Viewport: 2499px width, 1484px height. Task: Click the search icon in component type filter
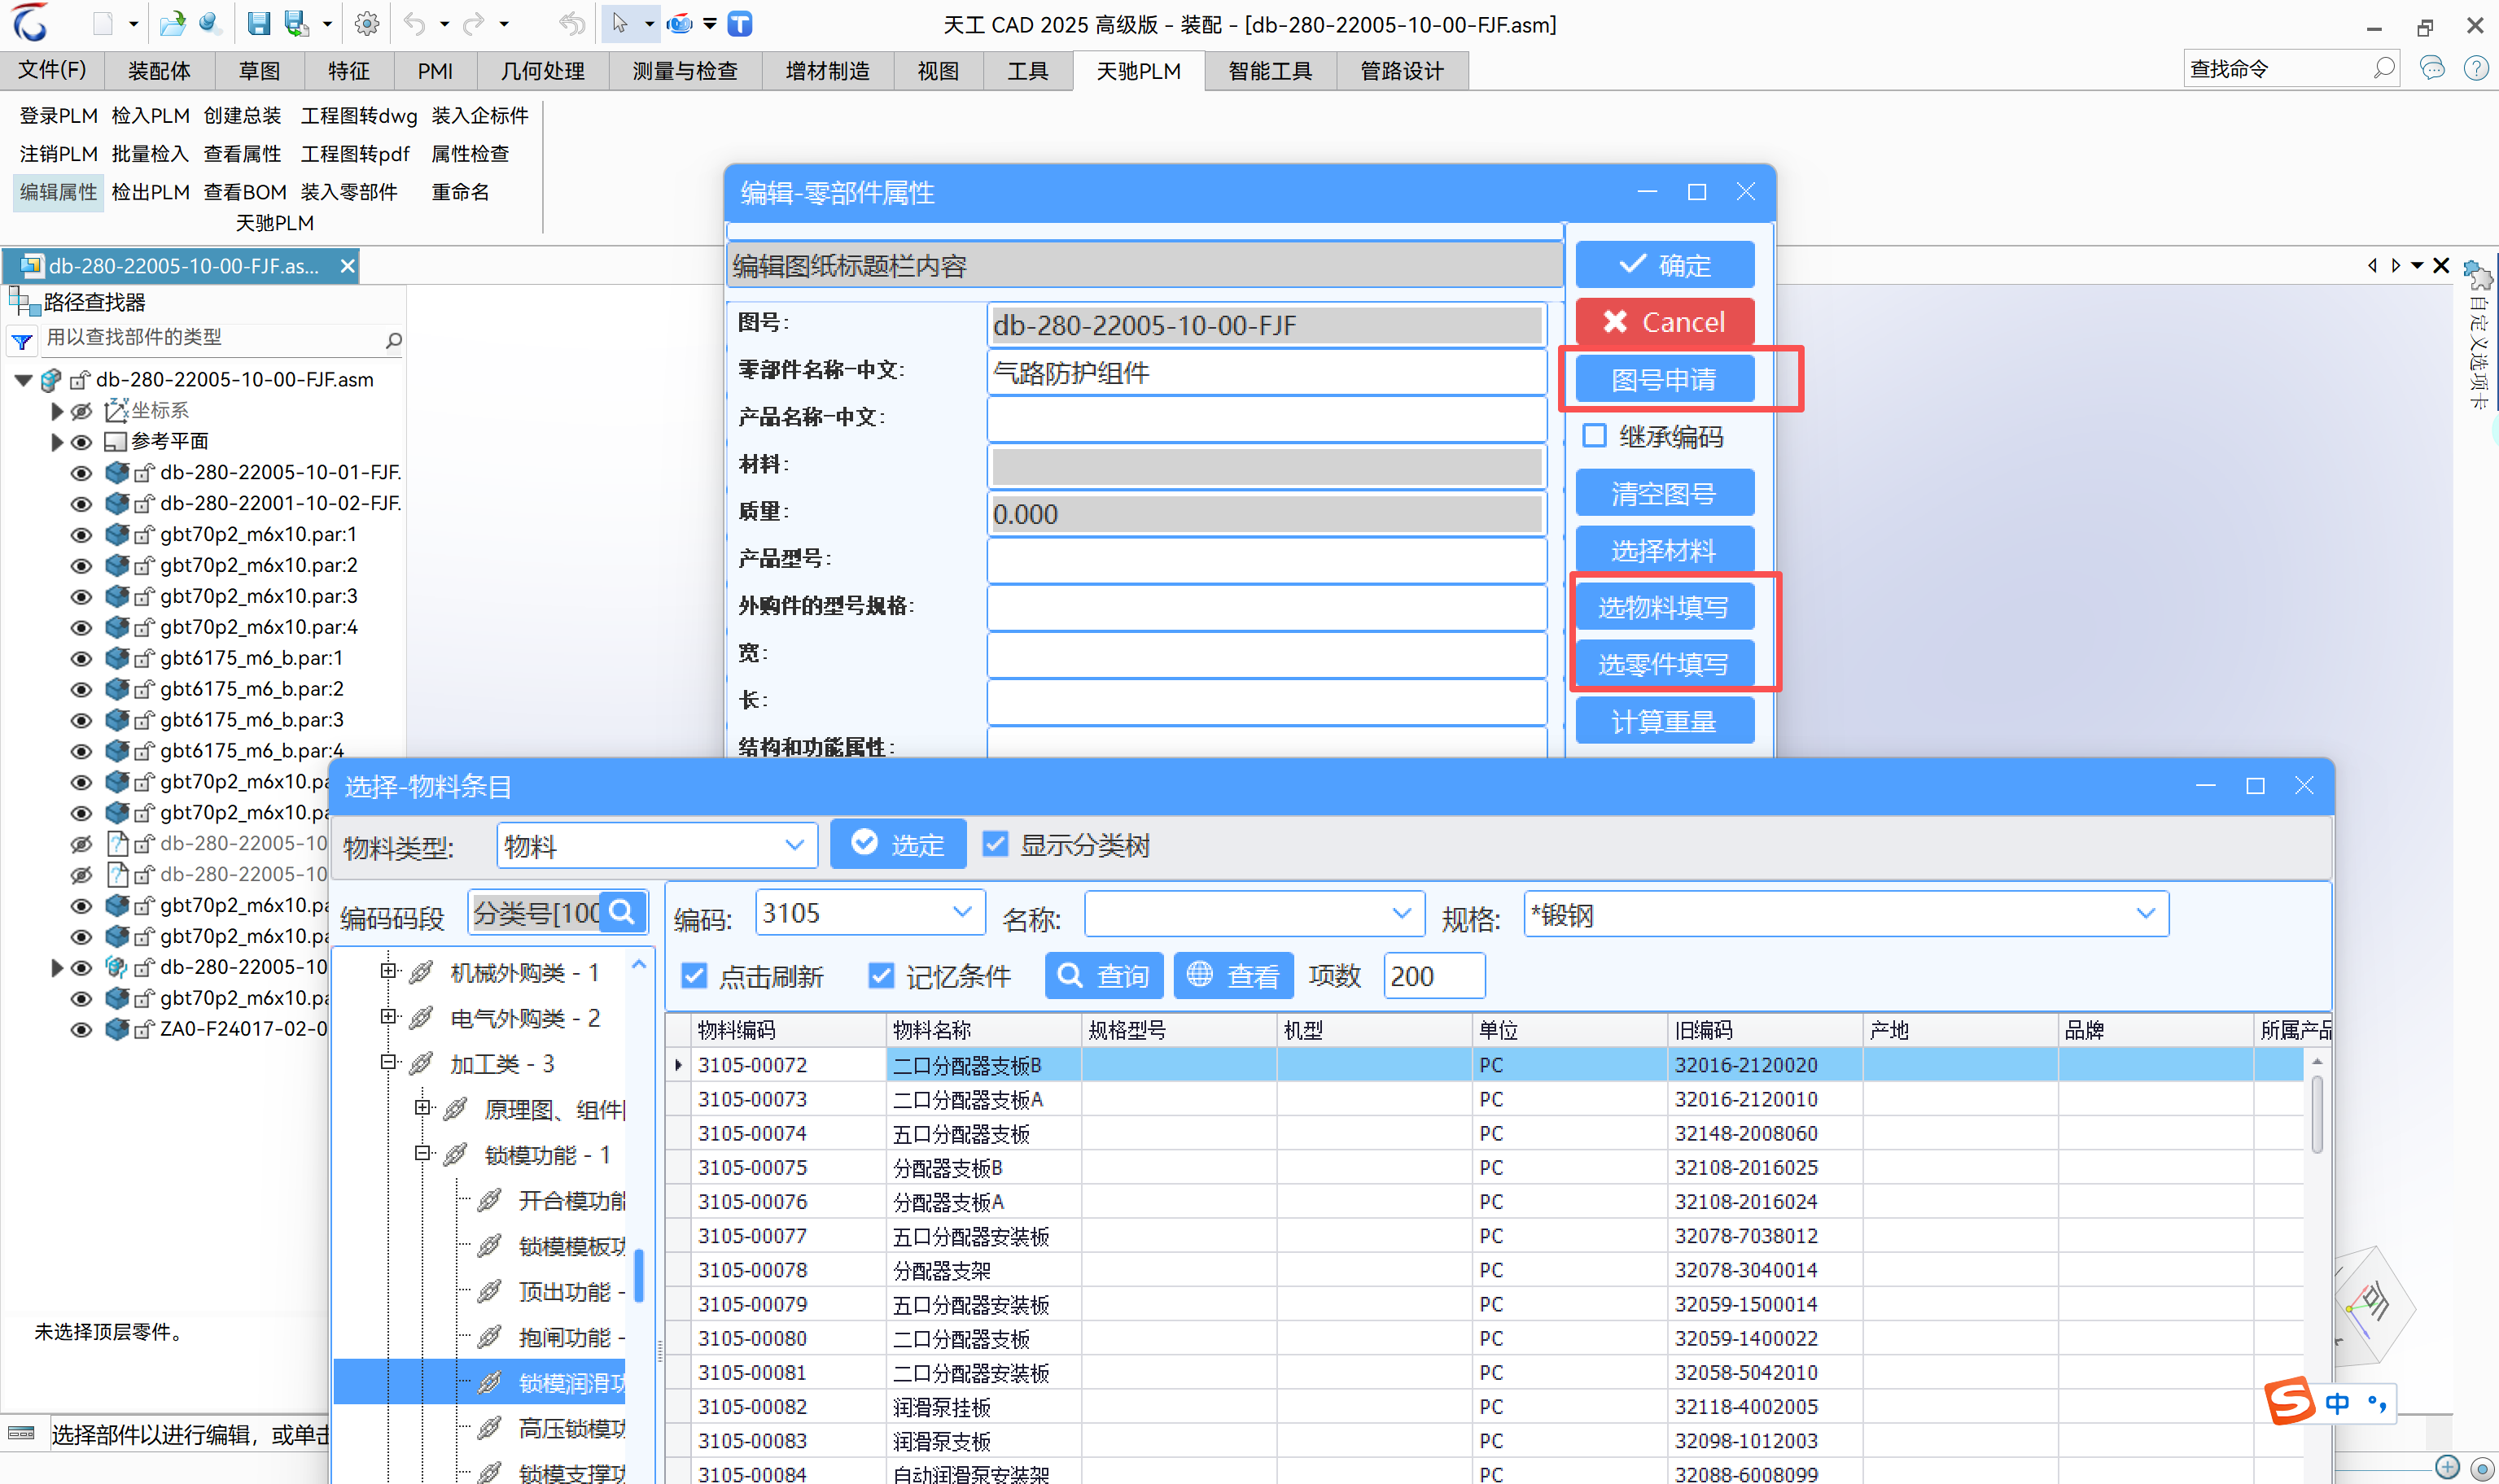tap(393, 341)
